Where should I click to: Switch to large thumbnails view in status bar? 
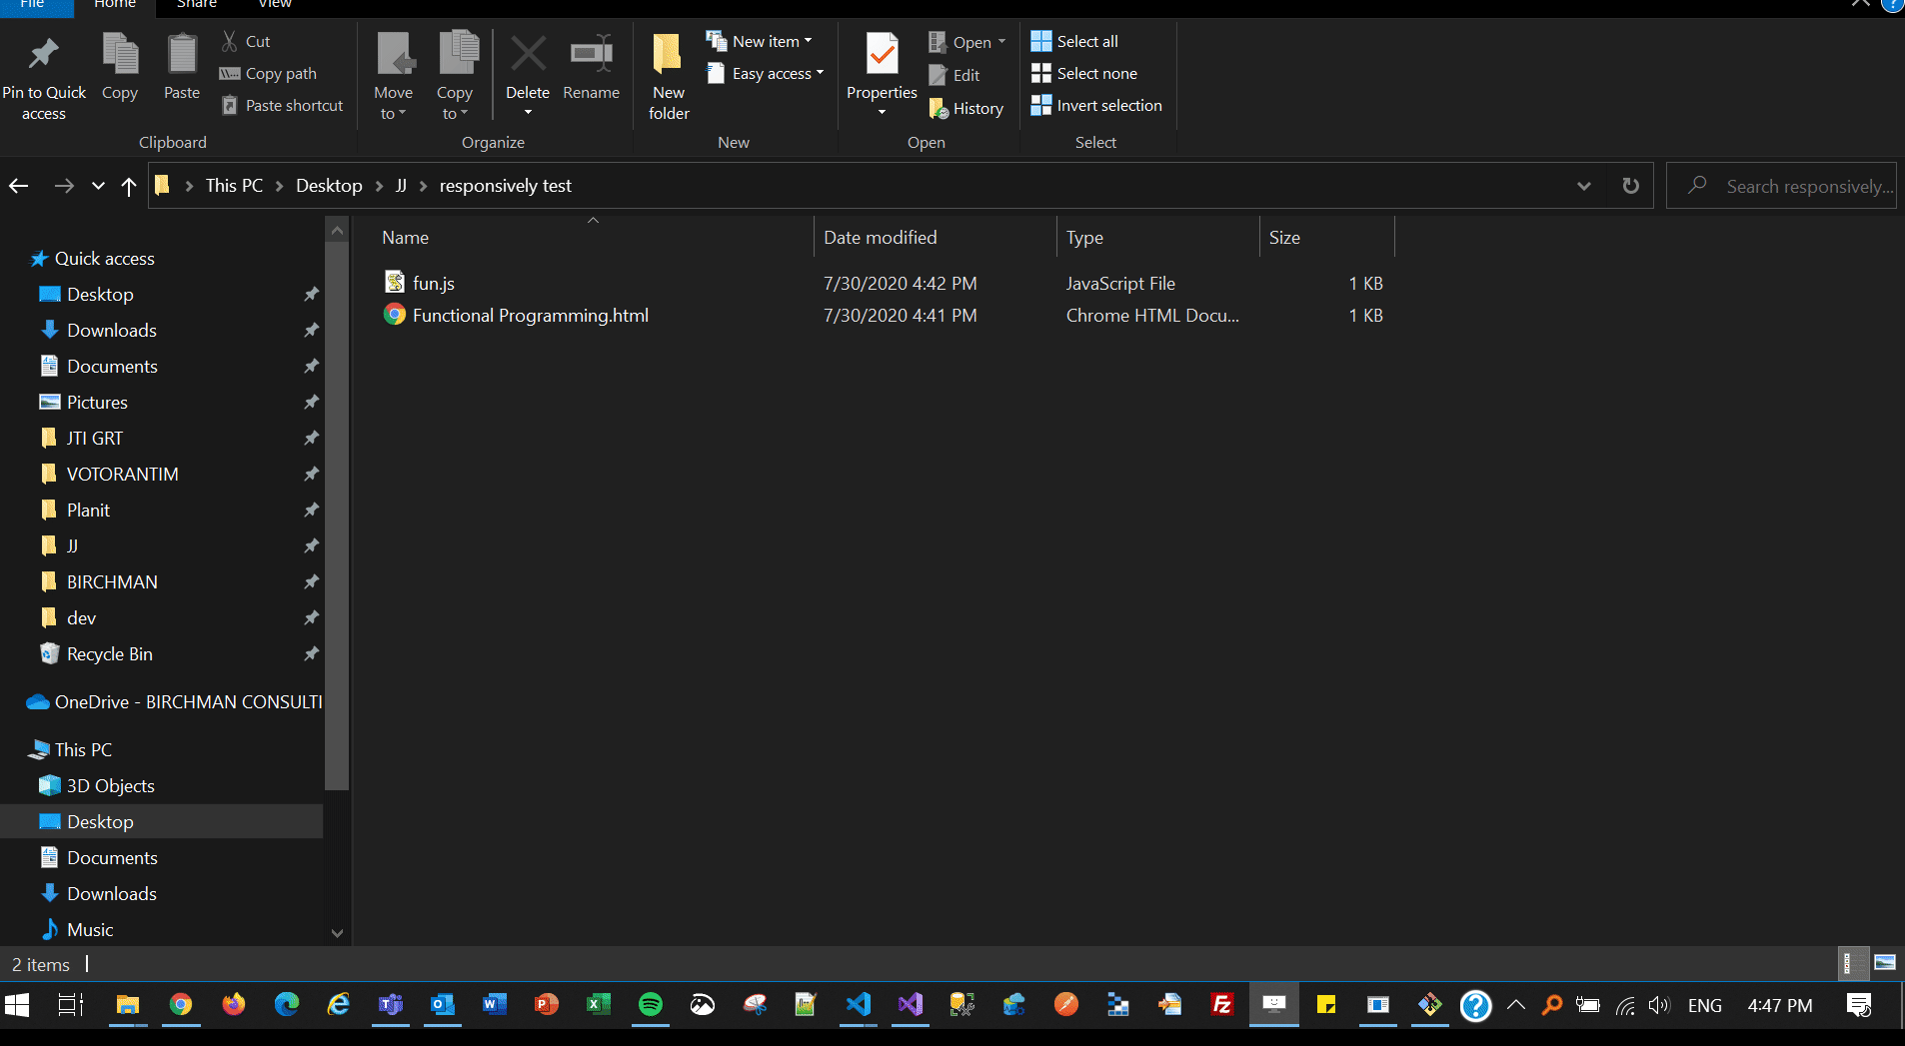point(1885,963)
